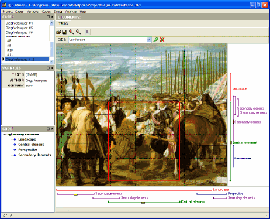Click the zoom in magnifier icon
Viewport: 270px width, 219px height.
[x=71, y=32]
